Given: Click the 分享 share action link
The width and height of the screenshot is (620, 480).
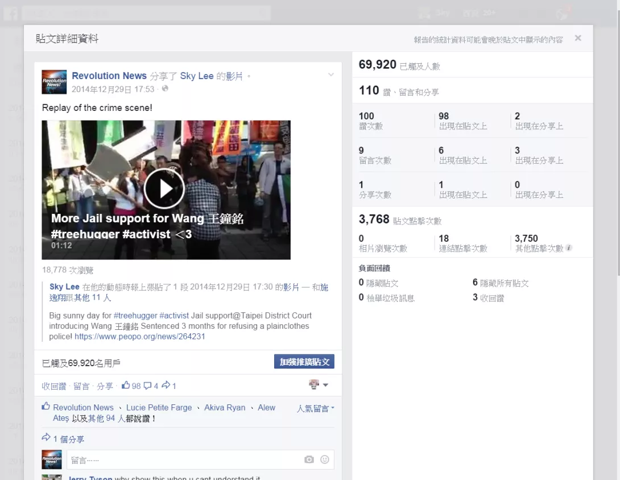Looking at the screenshot, I should (x=105, y=386).
